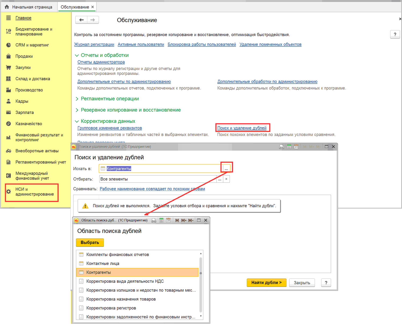Navigate forward with the right arrow button
Screen dimensions: 402x330
click(93, 20)
